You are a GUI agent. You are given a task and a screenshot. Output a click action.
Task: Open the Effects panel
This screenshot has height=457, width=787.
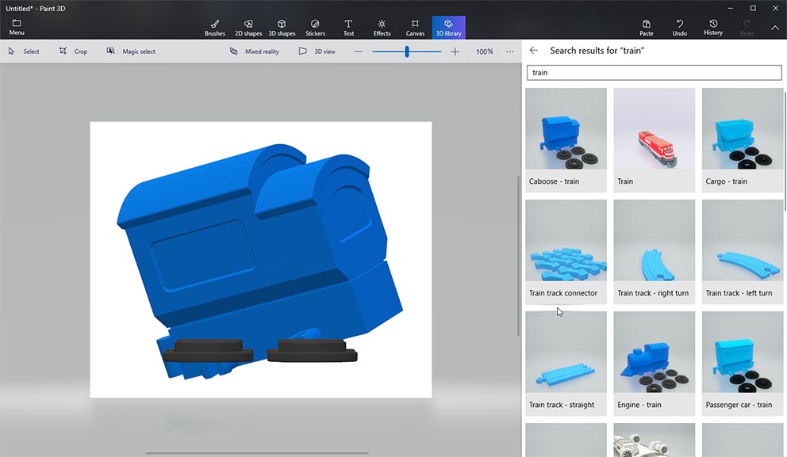point(382,28)
